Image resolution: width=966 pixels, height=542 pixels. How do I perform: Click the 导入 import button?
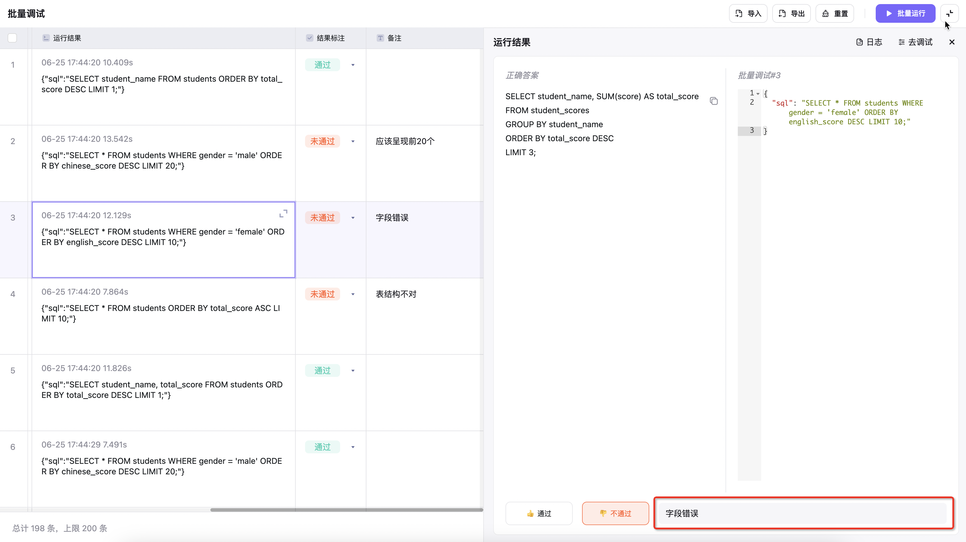pyautogui.click(x=748, y=13)
